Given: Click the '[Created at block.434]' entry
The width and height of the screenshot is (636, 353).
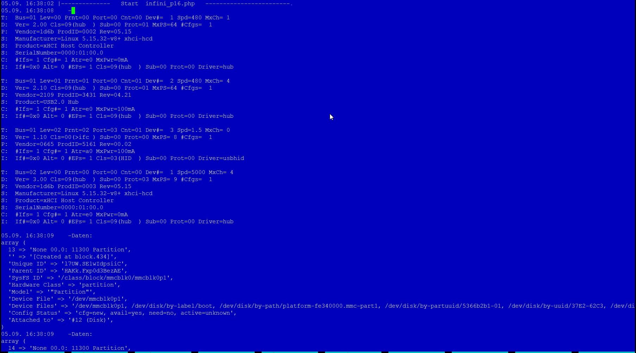Looking at the screenshot, I should click(x=73, y=257).
